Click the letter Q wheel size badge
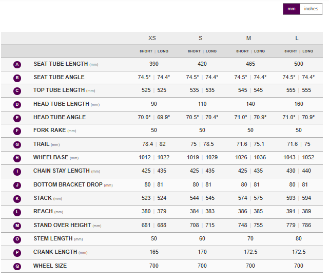This screenshot has width=329, height=280. coord(17,266)
